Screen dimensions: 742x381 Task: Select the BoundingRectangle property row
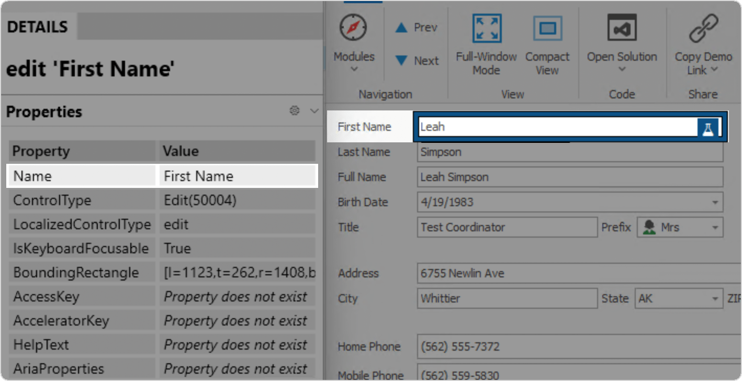pos(82,272)
